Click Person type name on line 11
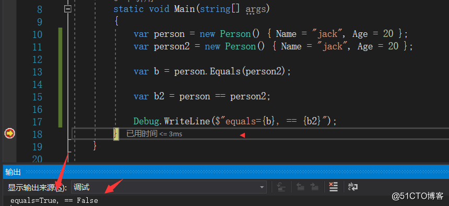449x206 pixels. [240, 46]
